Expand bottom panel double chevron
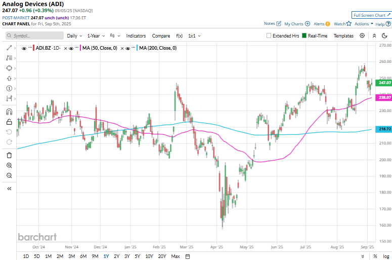392x260 pixels. tap(363, 256)
